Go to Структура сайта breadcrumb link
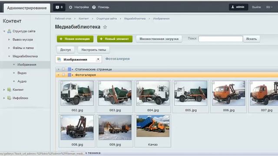278x156 pixels. [106, 19]
